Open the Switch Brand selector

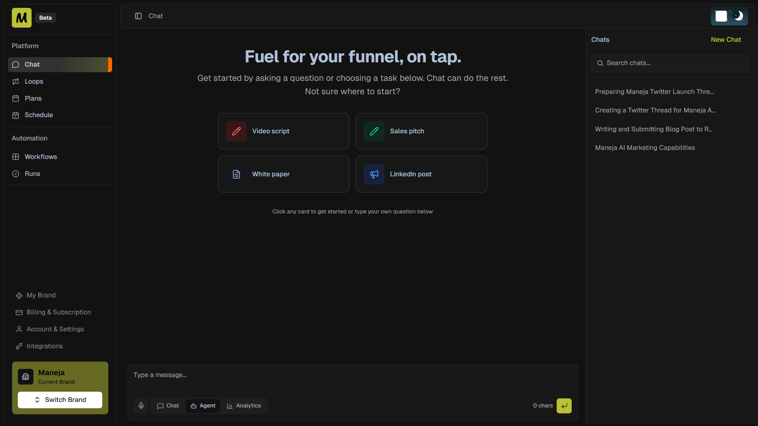coord(60,400)
